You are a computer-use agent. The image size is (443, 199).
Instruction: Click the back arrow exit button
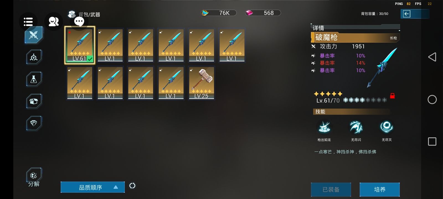click(407, 14)
